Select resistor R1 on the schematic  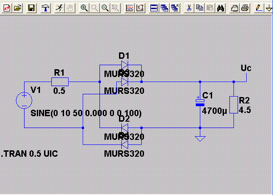[60, 82]
